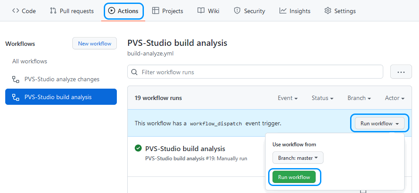The image size is (419, 193).
Task: Expand the Branch filter dropdown
Action: pyautogui.click(x=359, y=98)
